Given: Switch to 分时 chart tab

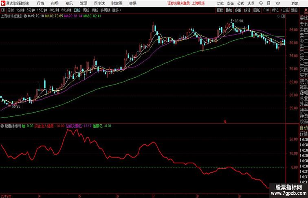Looking at the screenshot, I should (x=11, y=10).
